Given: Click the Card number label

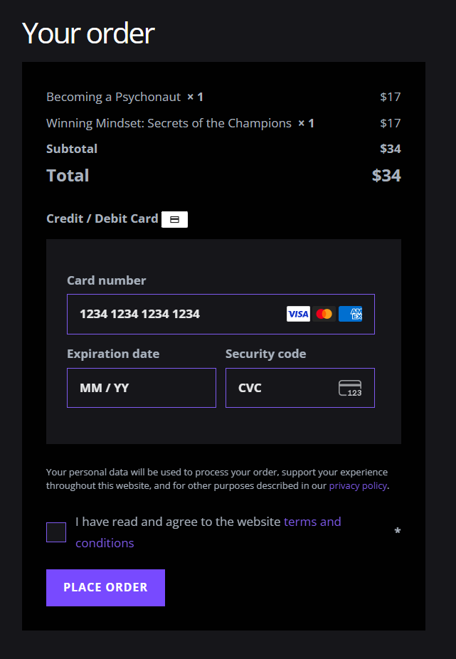Looking at the screenshot, I should coord(106,280).
